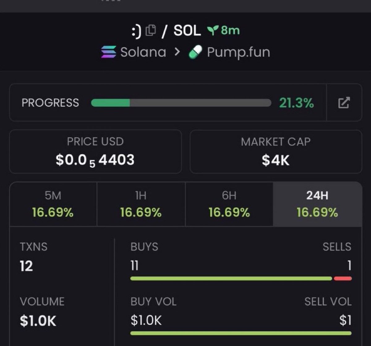
Task: Click the MARKET CAP box
Action: [x=276, y=151]
